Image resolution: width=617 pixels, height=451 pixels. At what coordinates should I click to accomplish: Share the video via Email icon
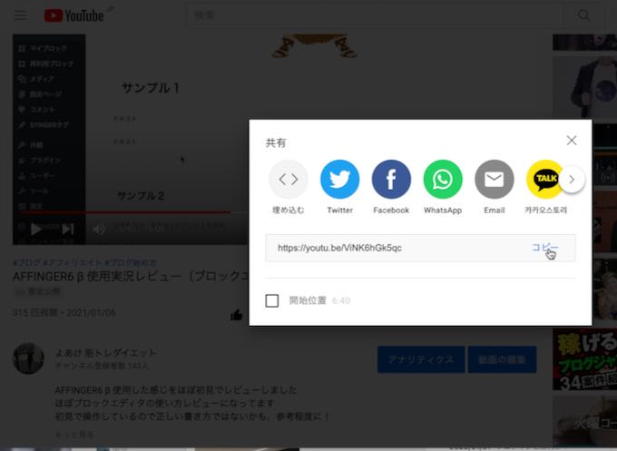495,180
